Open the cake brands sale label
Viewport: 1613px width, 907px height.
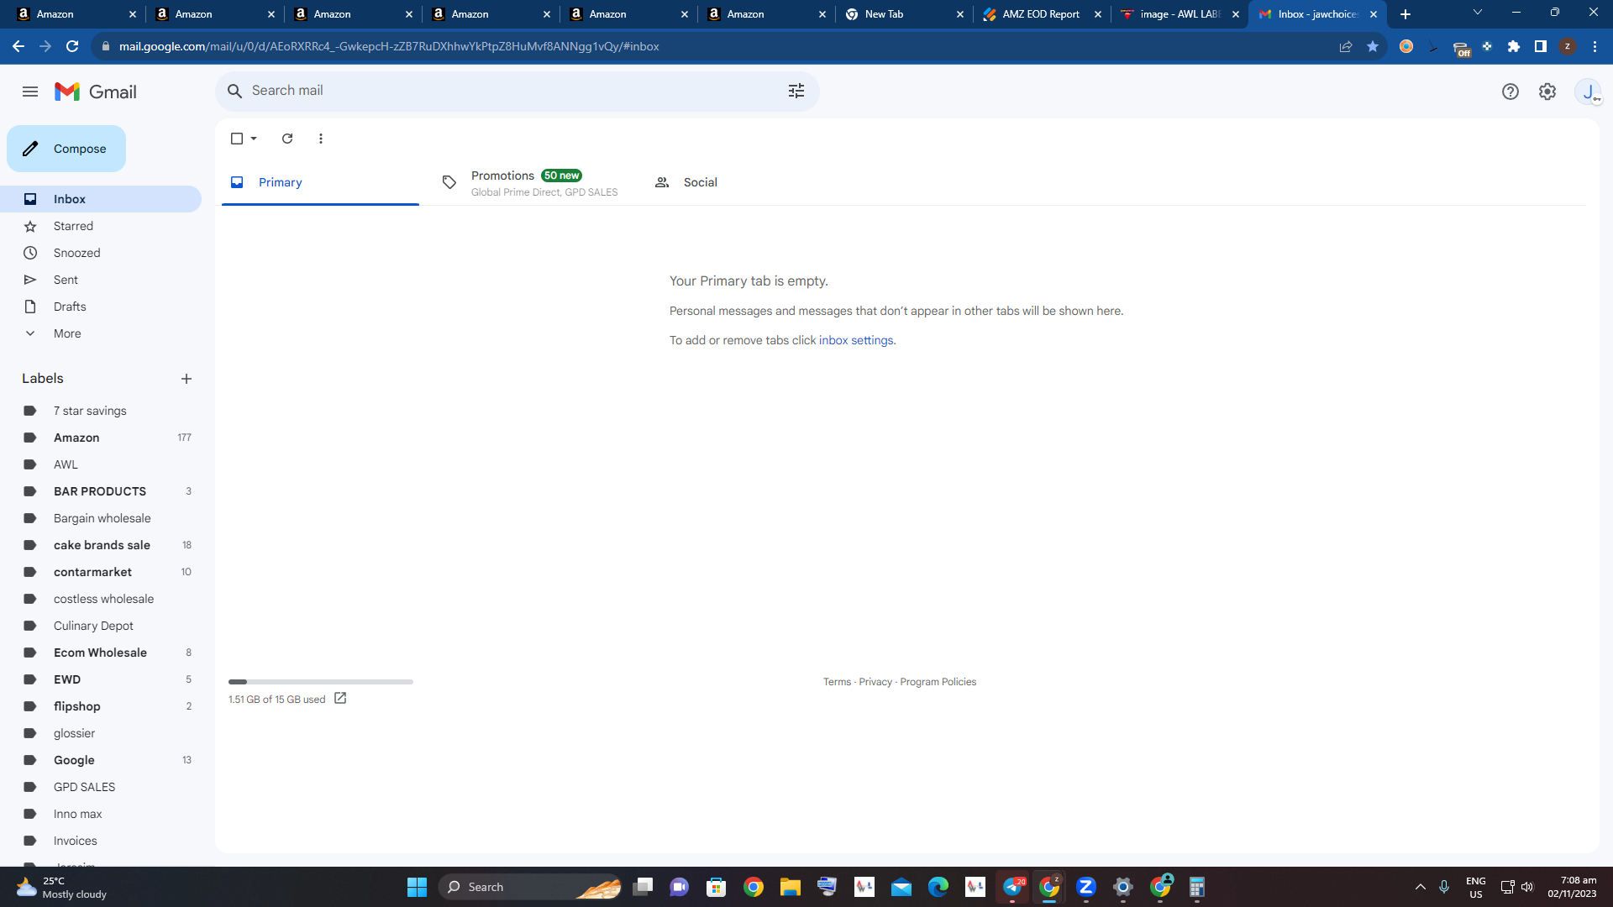click(101, 545)
